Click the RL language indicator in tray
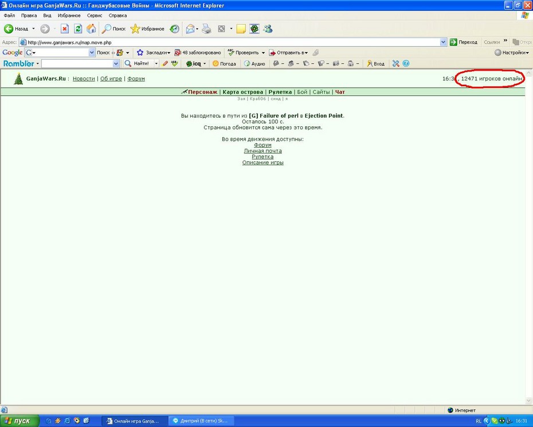This screenshot has width=533, height=427. tap(479, 421)
